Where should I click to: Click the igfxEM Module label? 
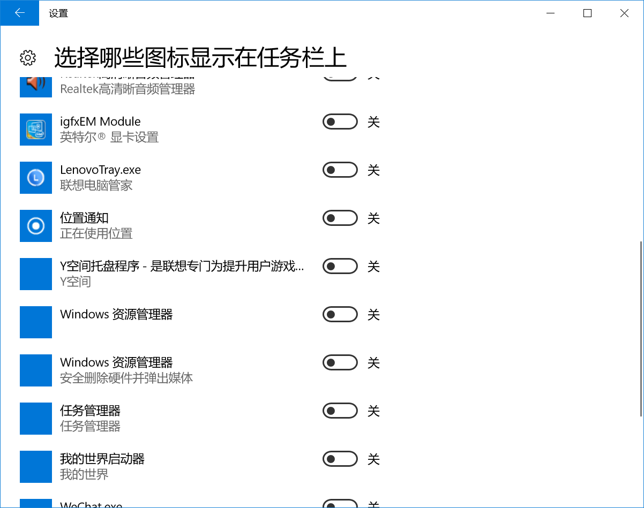pyautogui.click(x=100, y=122)
